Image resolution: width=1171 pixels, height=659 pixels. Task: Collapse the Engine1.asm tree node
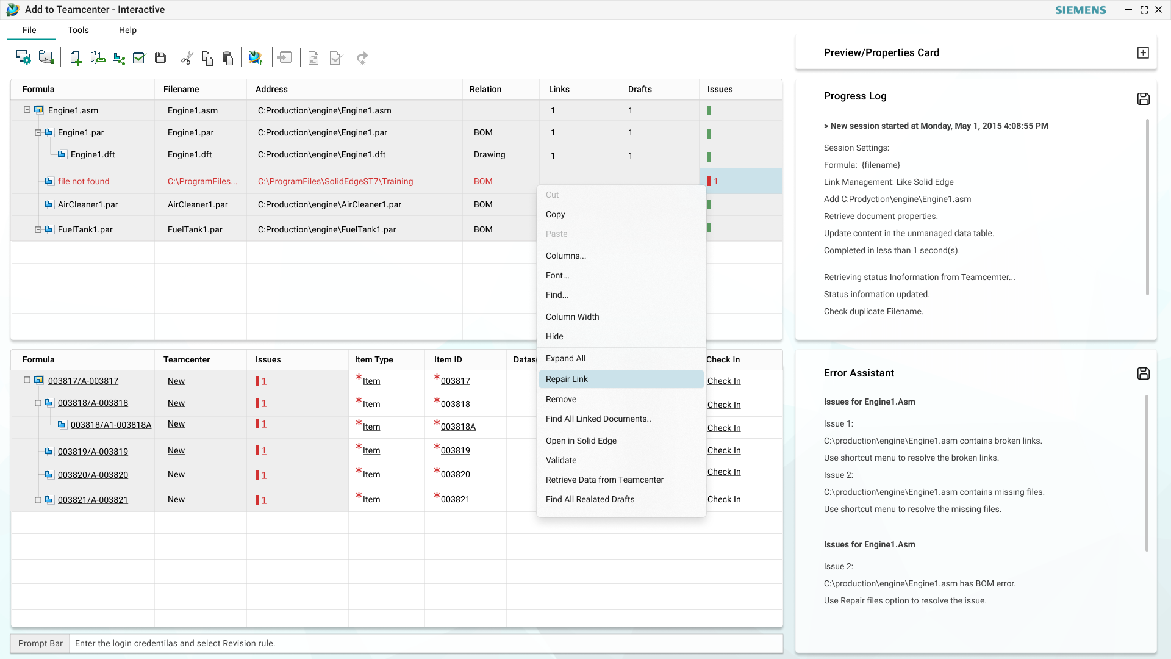point(27,110)
